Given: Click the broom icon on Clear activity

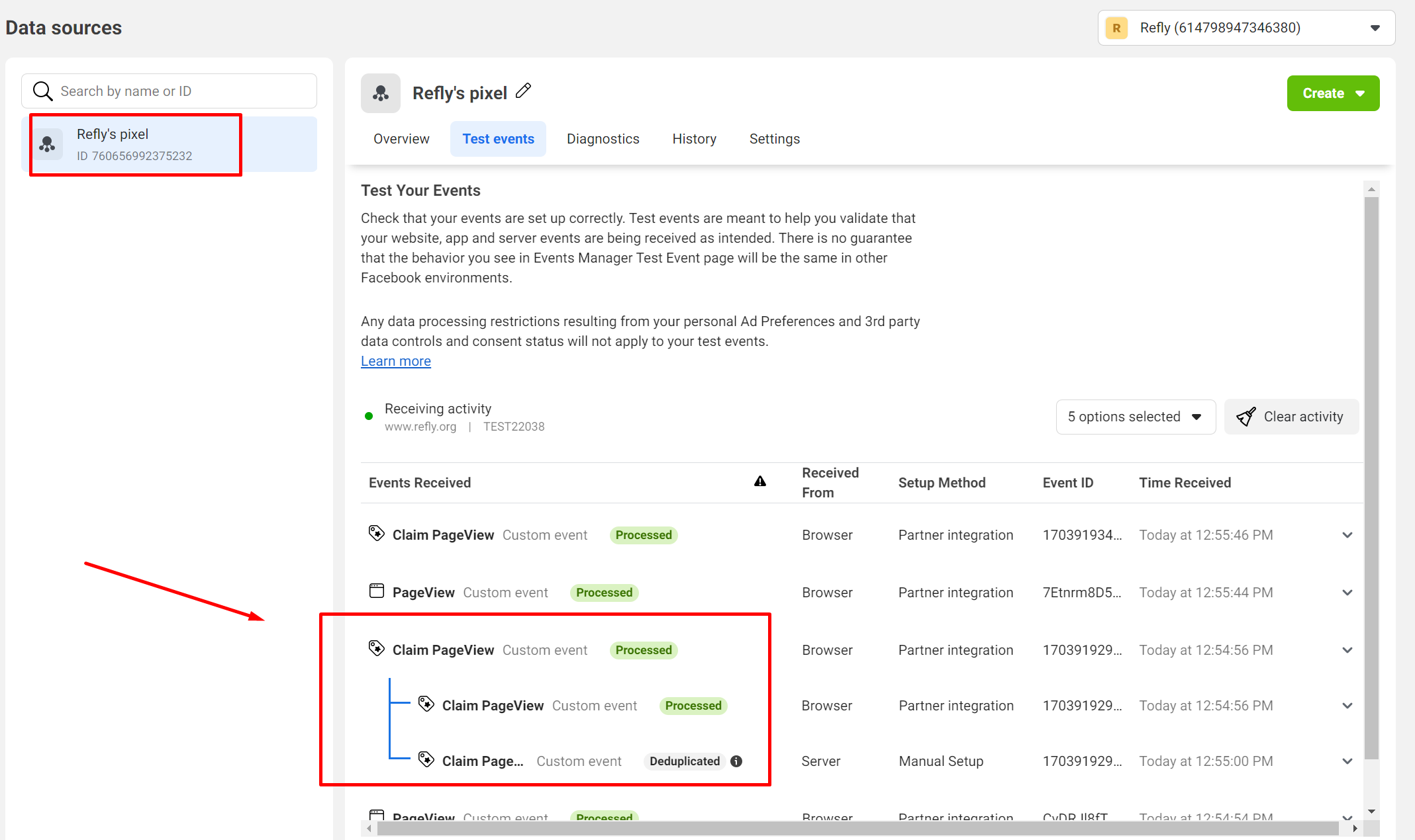Looking at the screenshot, I should [1246, 417].
